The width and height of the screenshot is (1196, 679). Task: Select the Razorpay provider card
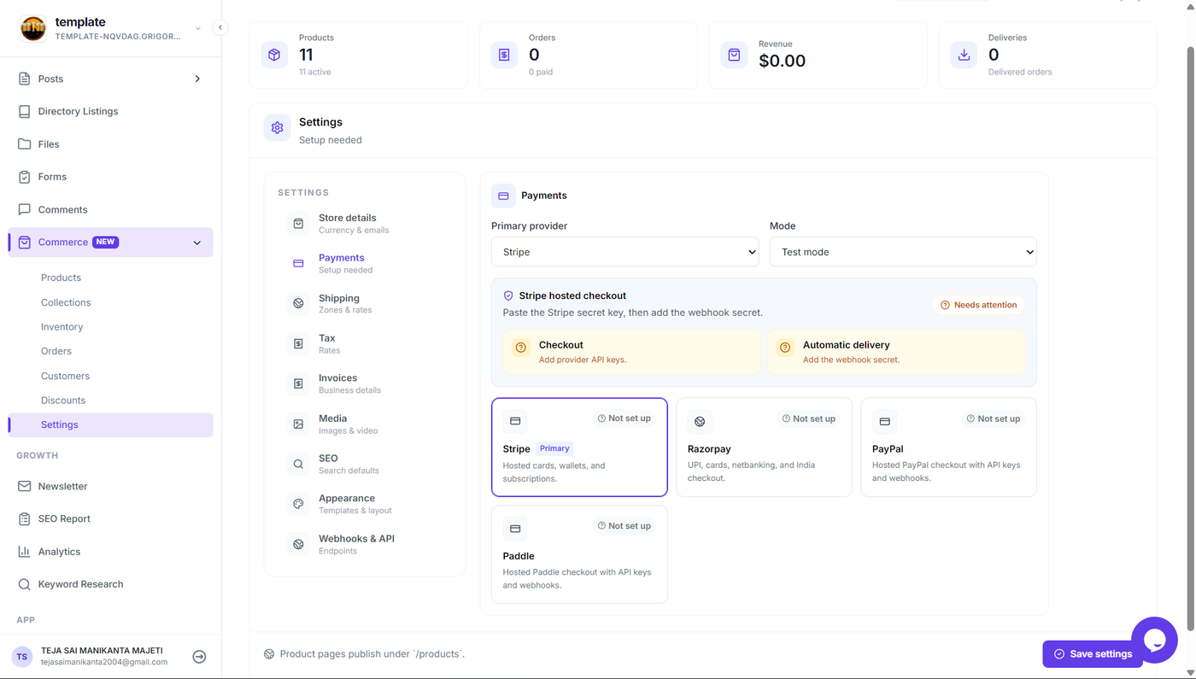(x=764, y=447)
